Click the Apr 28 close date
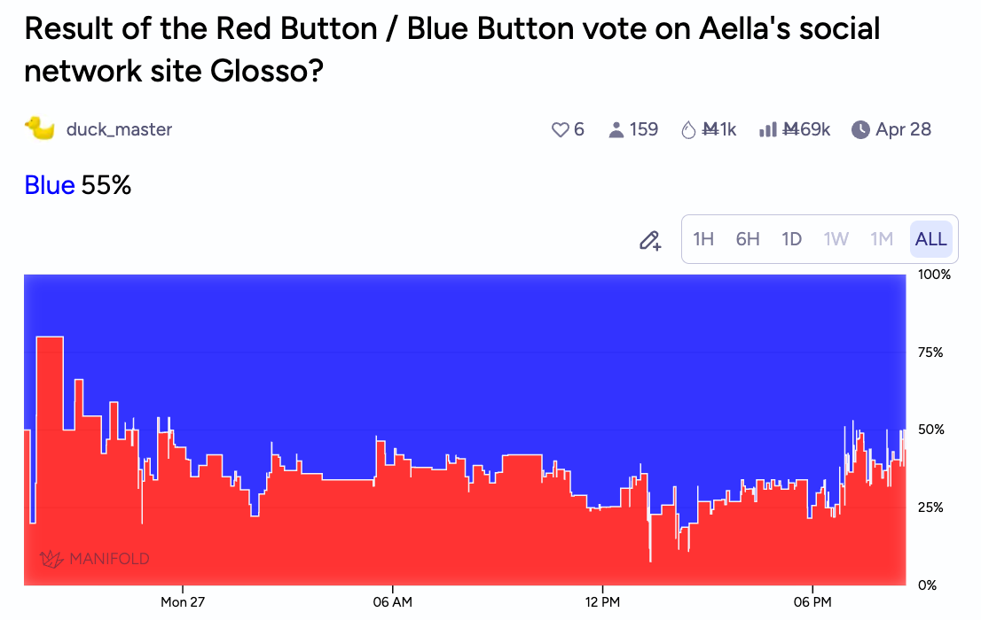Screen dimensions: 981x620 click(x=903, y=130)
